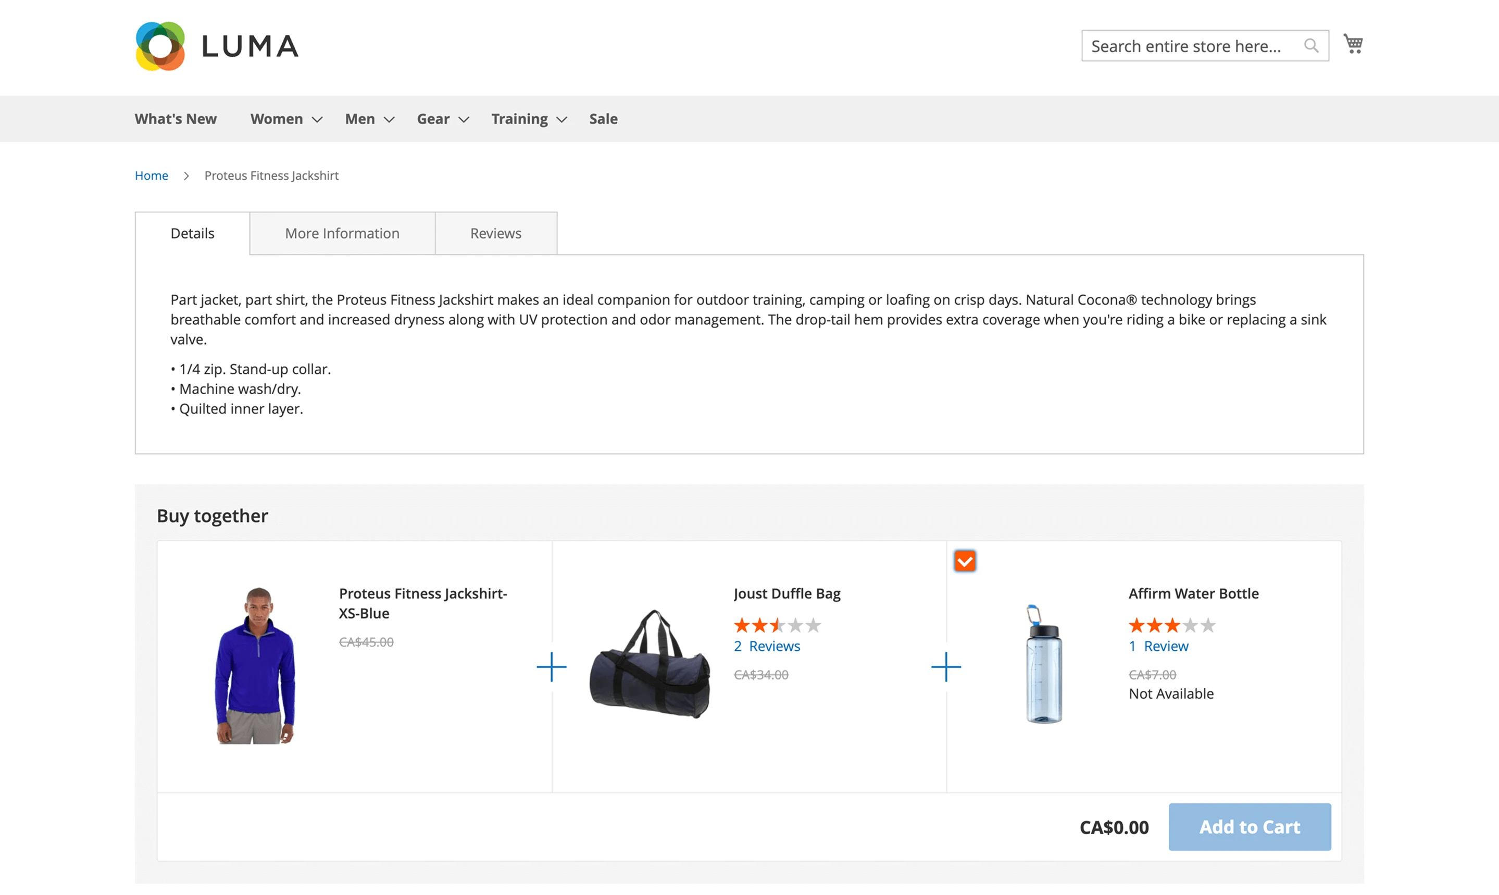Click the Luma logo to go home
1499x895 pixels.
[217, 45]
